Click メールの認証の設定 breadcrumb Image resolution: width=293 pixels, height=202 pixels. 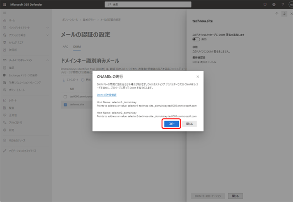[x=111, y=20]
